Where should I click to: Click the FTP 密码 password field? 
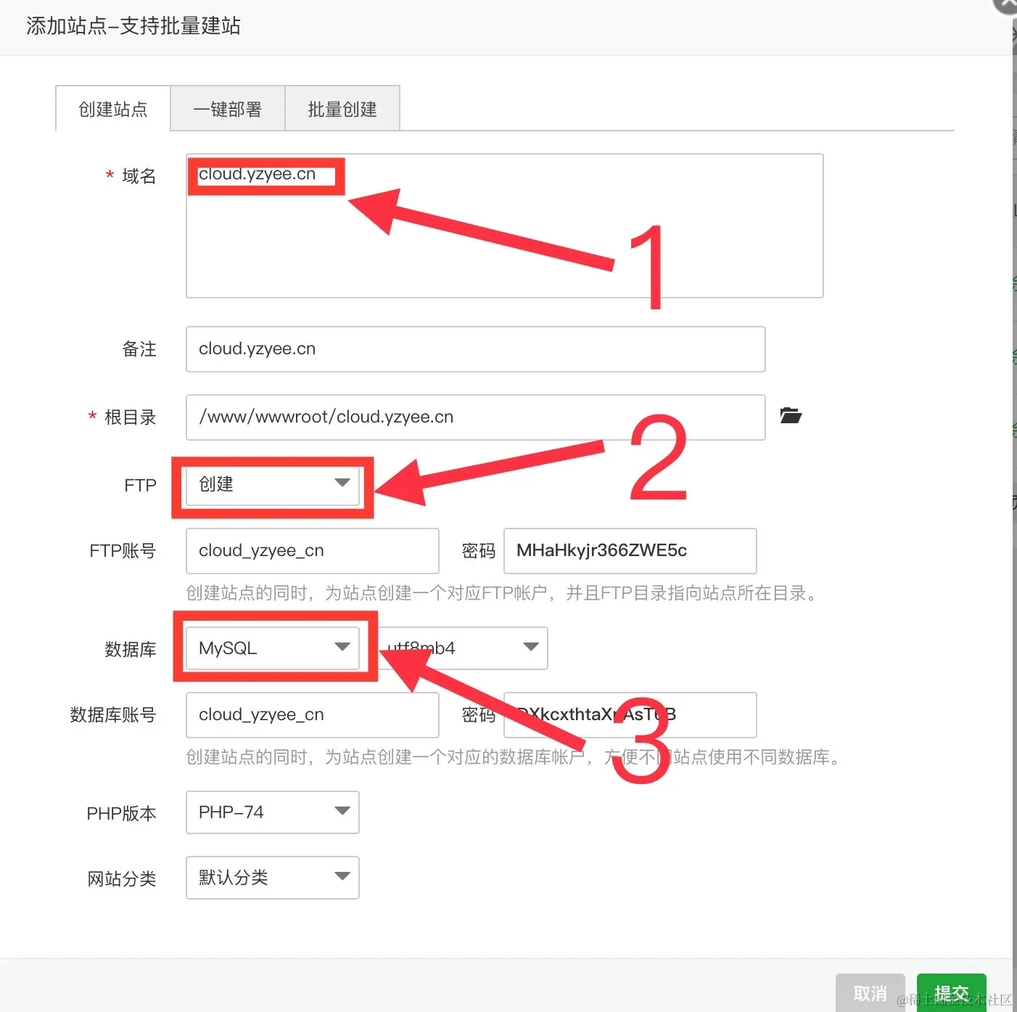tap(630, 550)
